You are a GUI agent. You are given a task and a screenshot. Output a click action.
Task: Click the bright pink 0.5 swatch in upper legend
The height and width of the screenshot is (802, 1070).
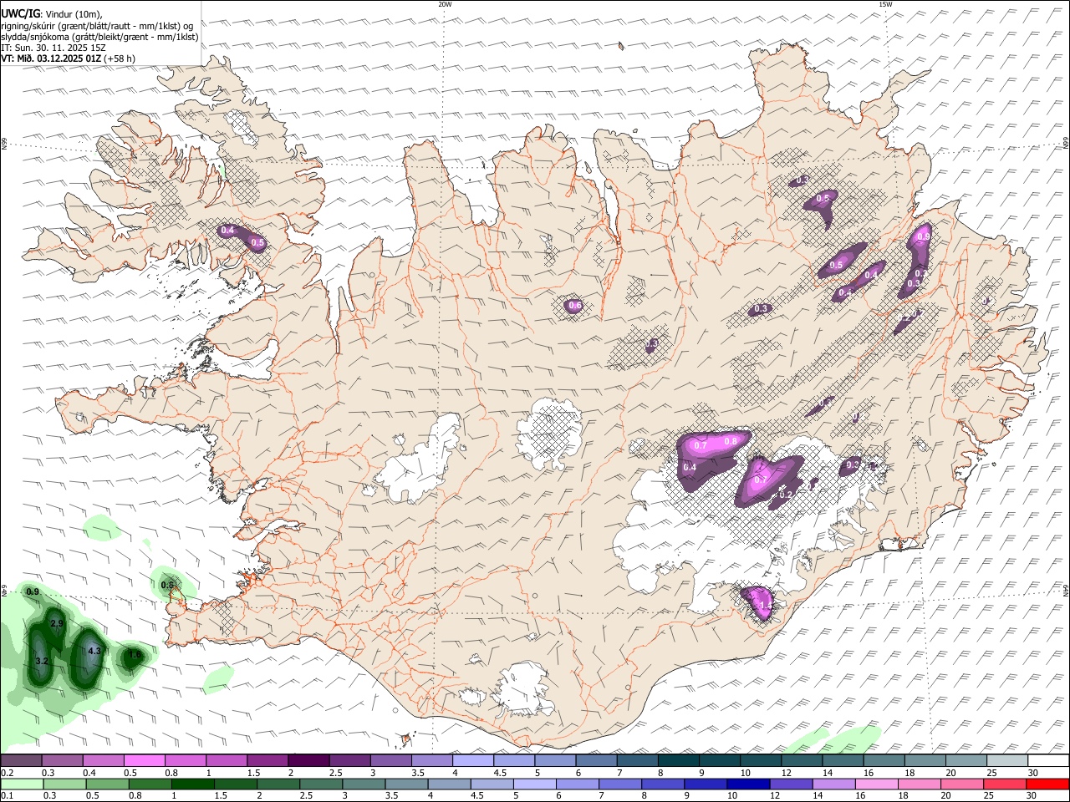(x=145, y=761)
